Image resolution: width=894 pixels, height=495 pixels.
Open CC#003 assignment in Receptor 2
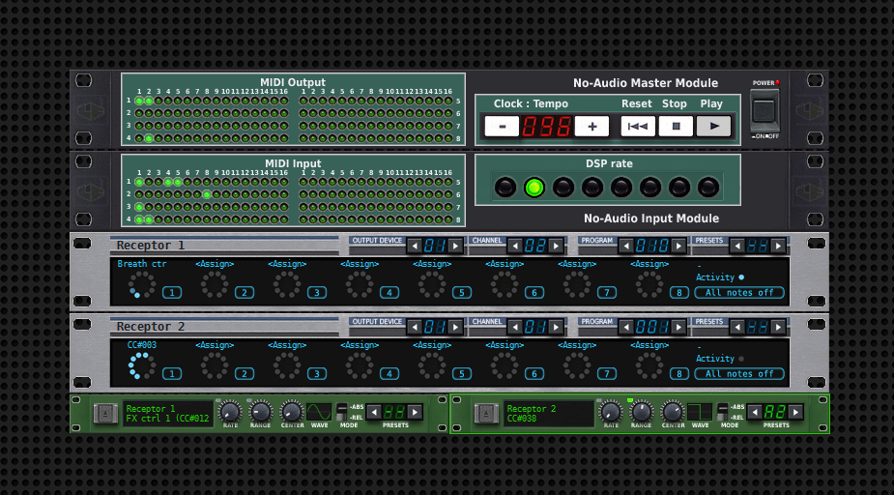142,345
